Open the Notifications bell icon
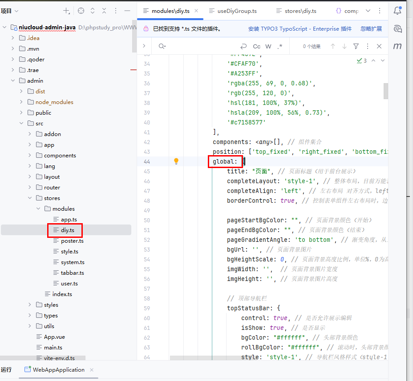The width and height of the screenshot is (413, 381). coord(397,11)
